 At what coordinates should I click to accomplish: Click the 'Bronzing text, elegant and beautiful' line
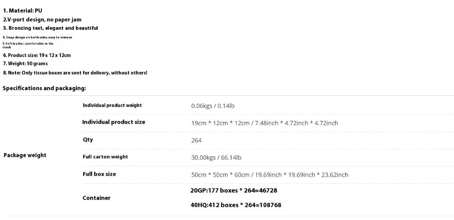[50, 28]
